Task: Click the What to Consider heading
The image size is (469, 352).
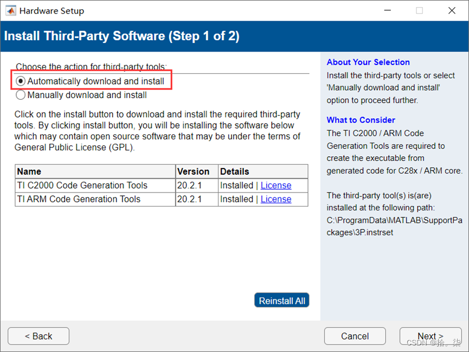Action: click(x=361, y=120)
